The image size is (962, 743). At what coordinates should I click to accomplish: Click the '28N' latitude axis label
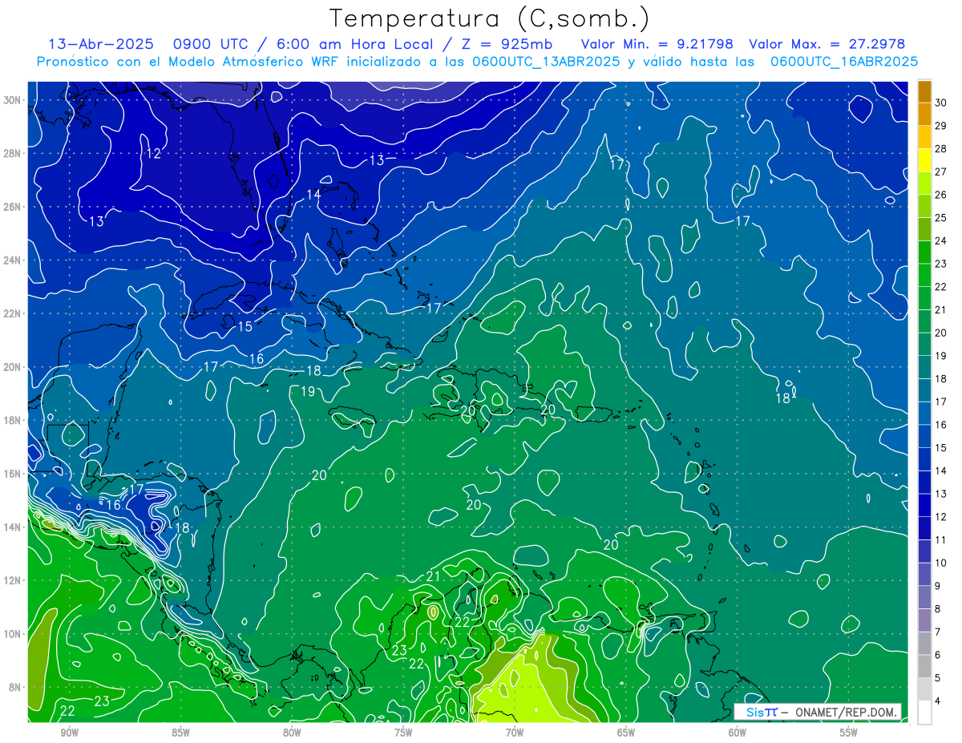(x=13, y=153)
